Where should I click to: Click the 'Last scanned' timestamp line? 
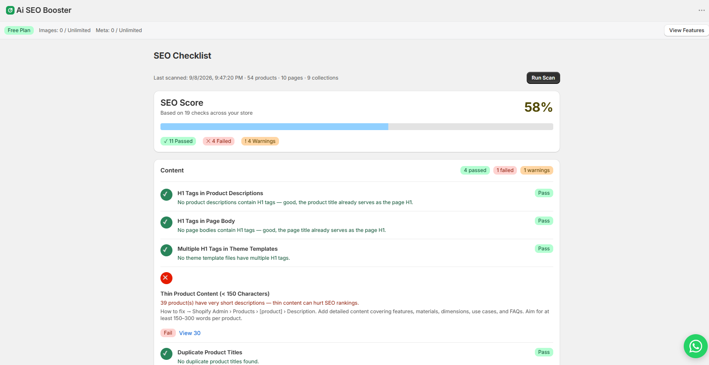(x=246, y=78)
